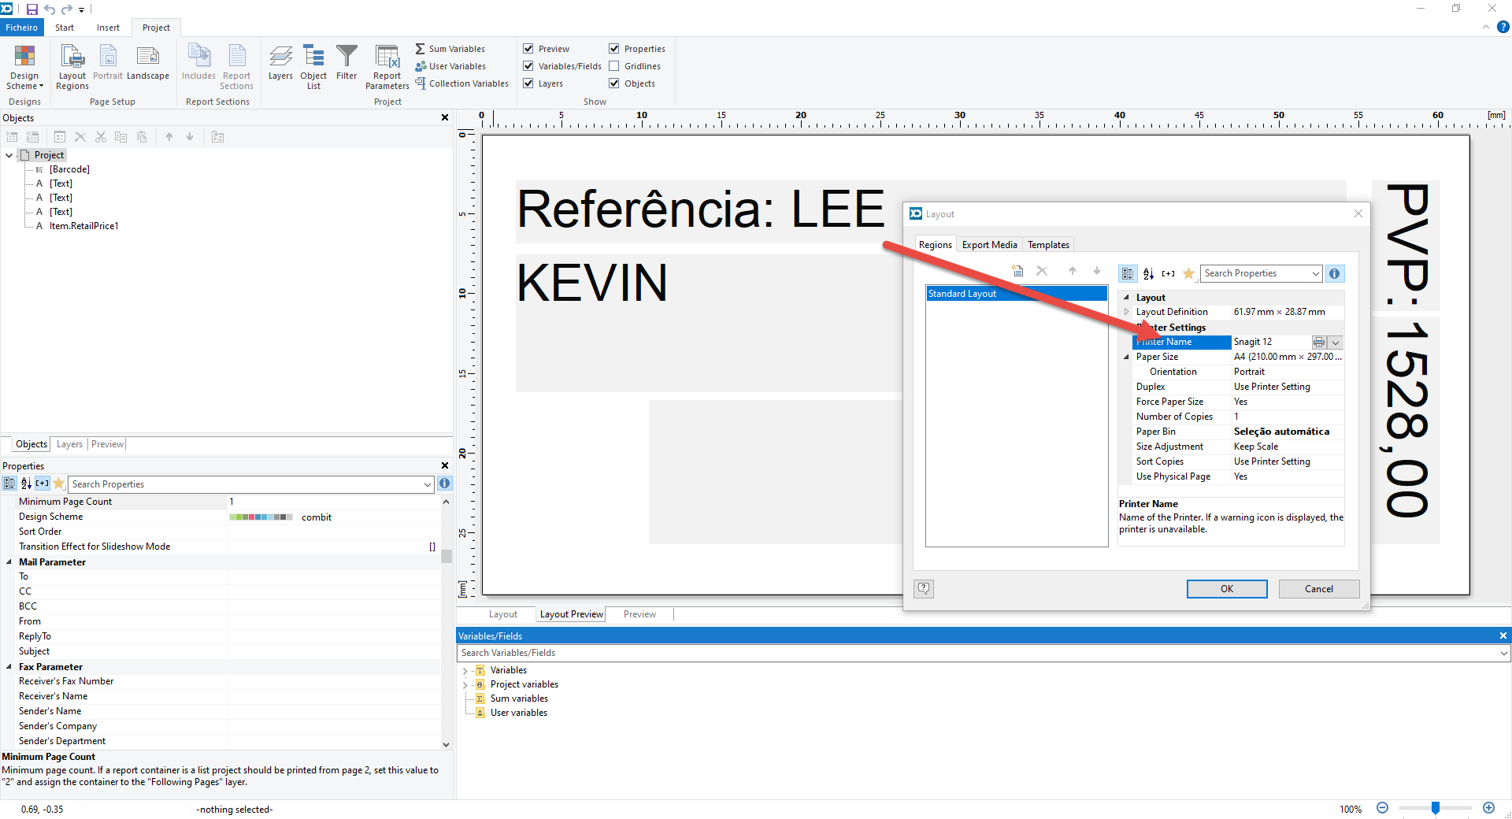The image size is (1512, 819).
Task: Open the Layers ribbon tool
Action: pyautogui.click(x=280, y=65)
